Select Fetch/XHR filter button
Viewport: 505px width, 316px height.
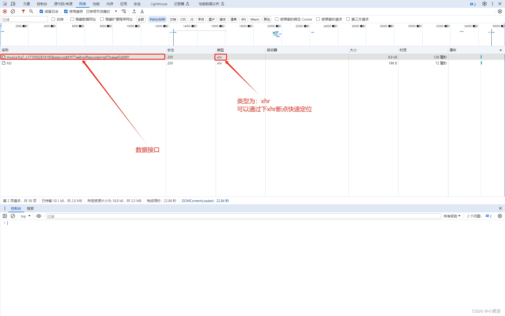(157, 19)
